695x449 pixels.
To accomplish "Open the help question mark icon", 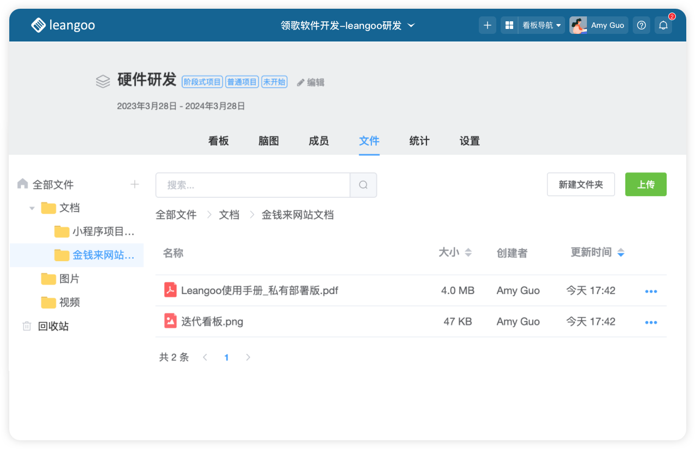I will 641,25.
